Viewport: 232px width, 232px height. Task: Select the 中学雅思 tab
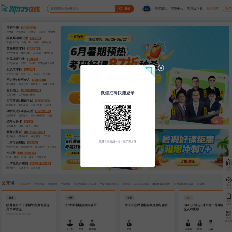(65, 184)
